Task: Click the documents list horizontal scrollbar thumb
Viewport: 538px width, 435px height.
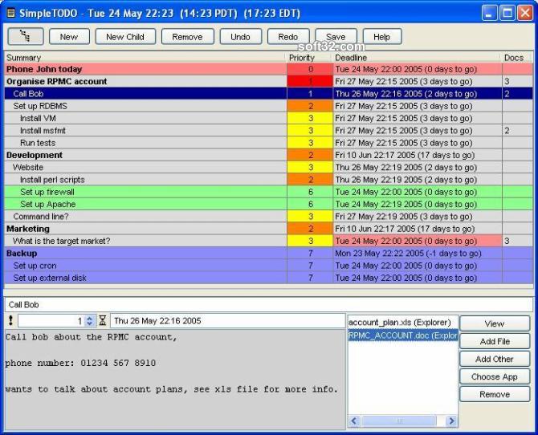Action: pos(399,421)
